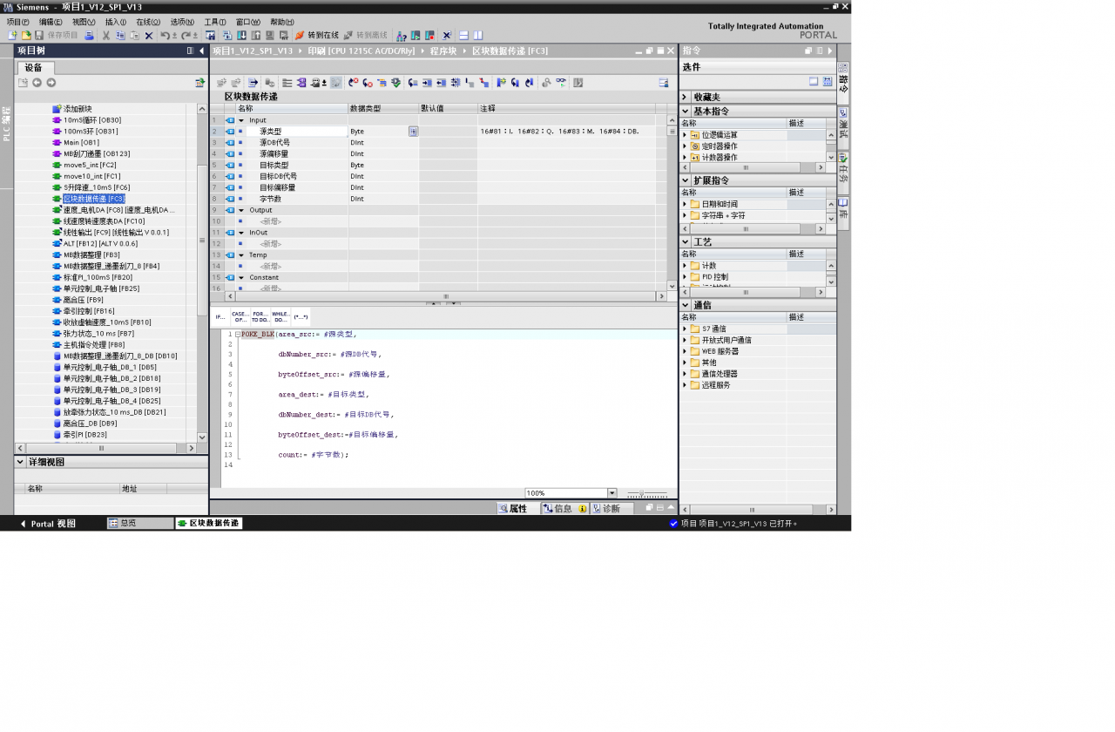Open the zoom percentage dropdown

point(612,493)
